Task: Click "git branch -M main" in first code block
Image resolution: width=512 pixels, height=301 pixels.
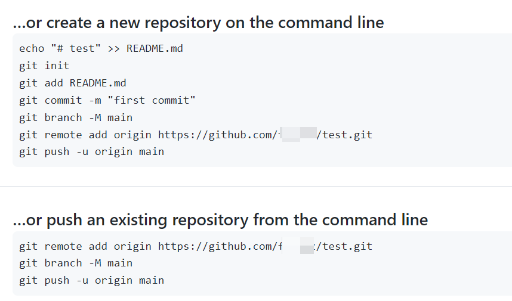Action: [x=76, y=117]
